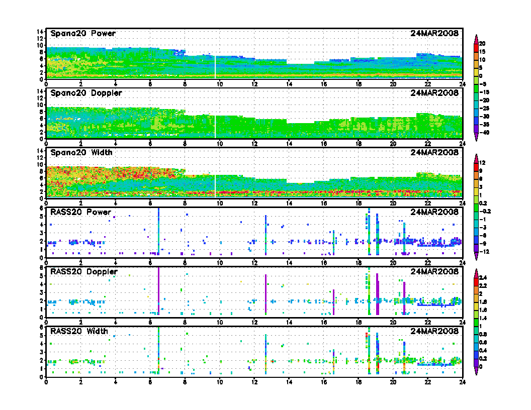Screen dimensions: 531x410
Task: Pick the dark blue segment of the top colorbar
Action: point(476,121)
